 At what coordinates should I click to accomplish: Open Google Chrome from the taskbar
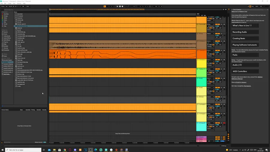coord(64,150)
